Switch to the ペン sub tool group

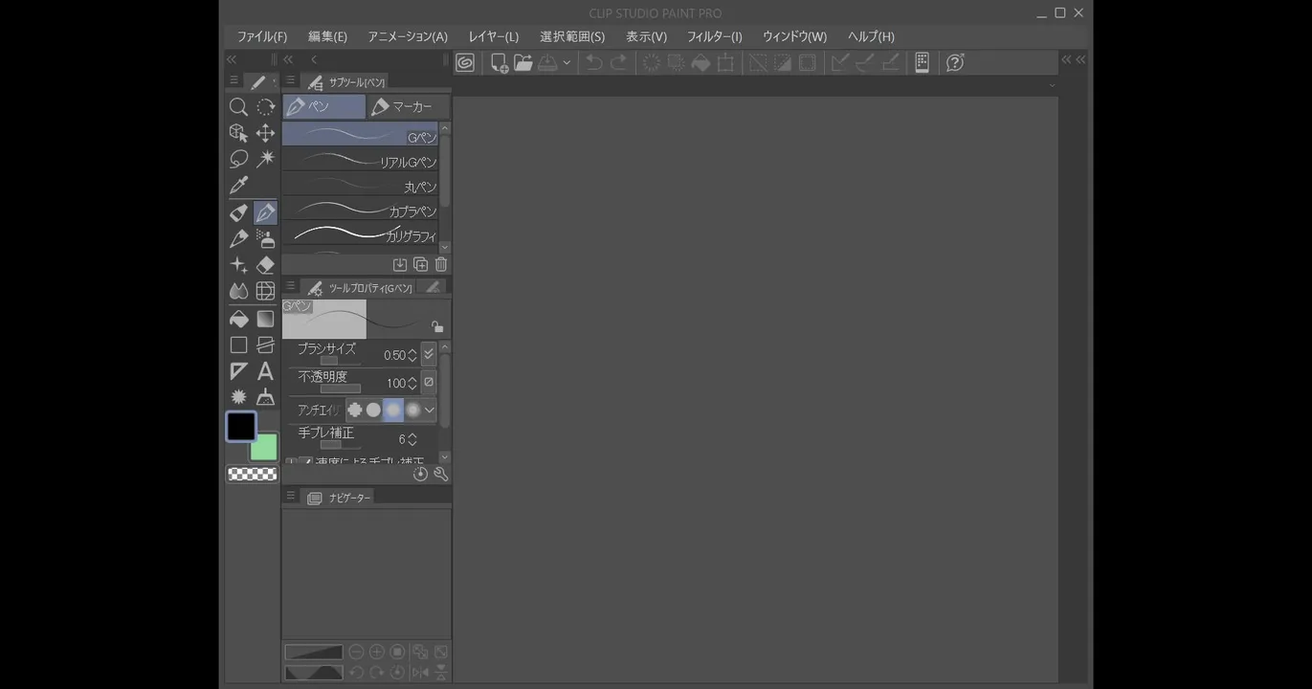coord(324,106)
